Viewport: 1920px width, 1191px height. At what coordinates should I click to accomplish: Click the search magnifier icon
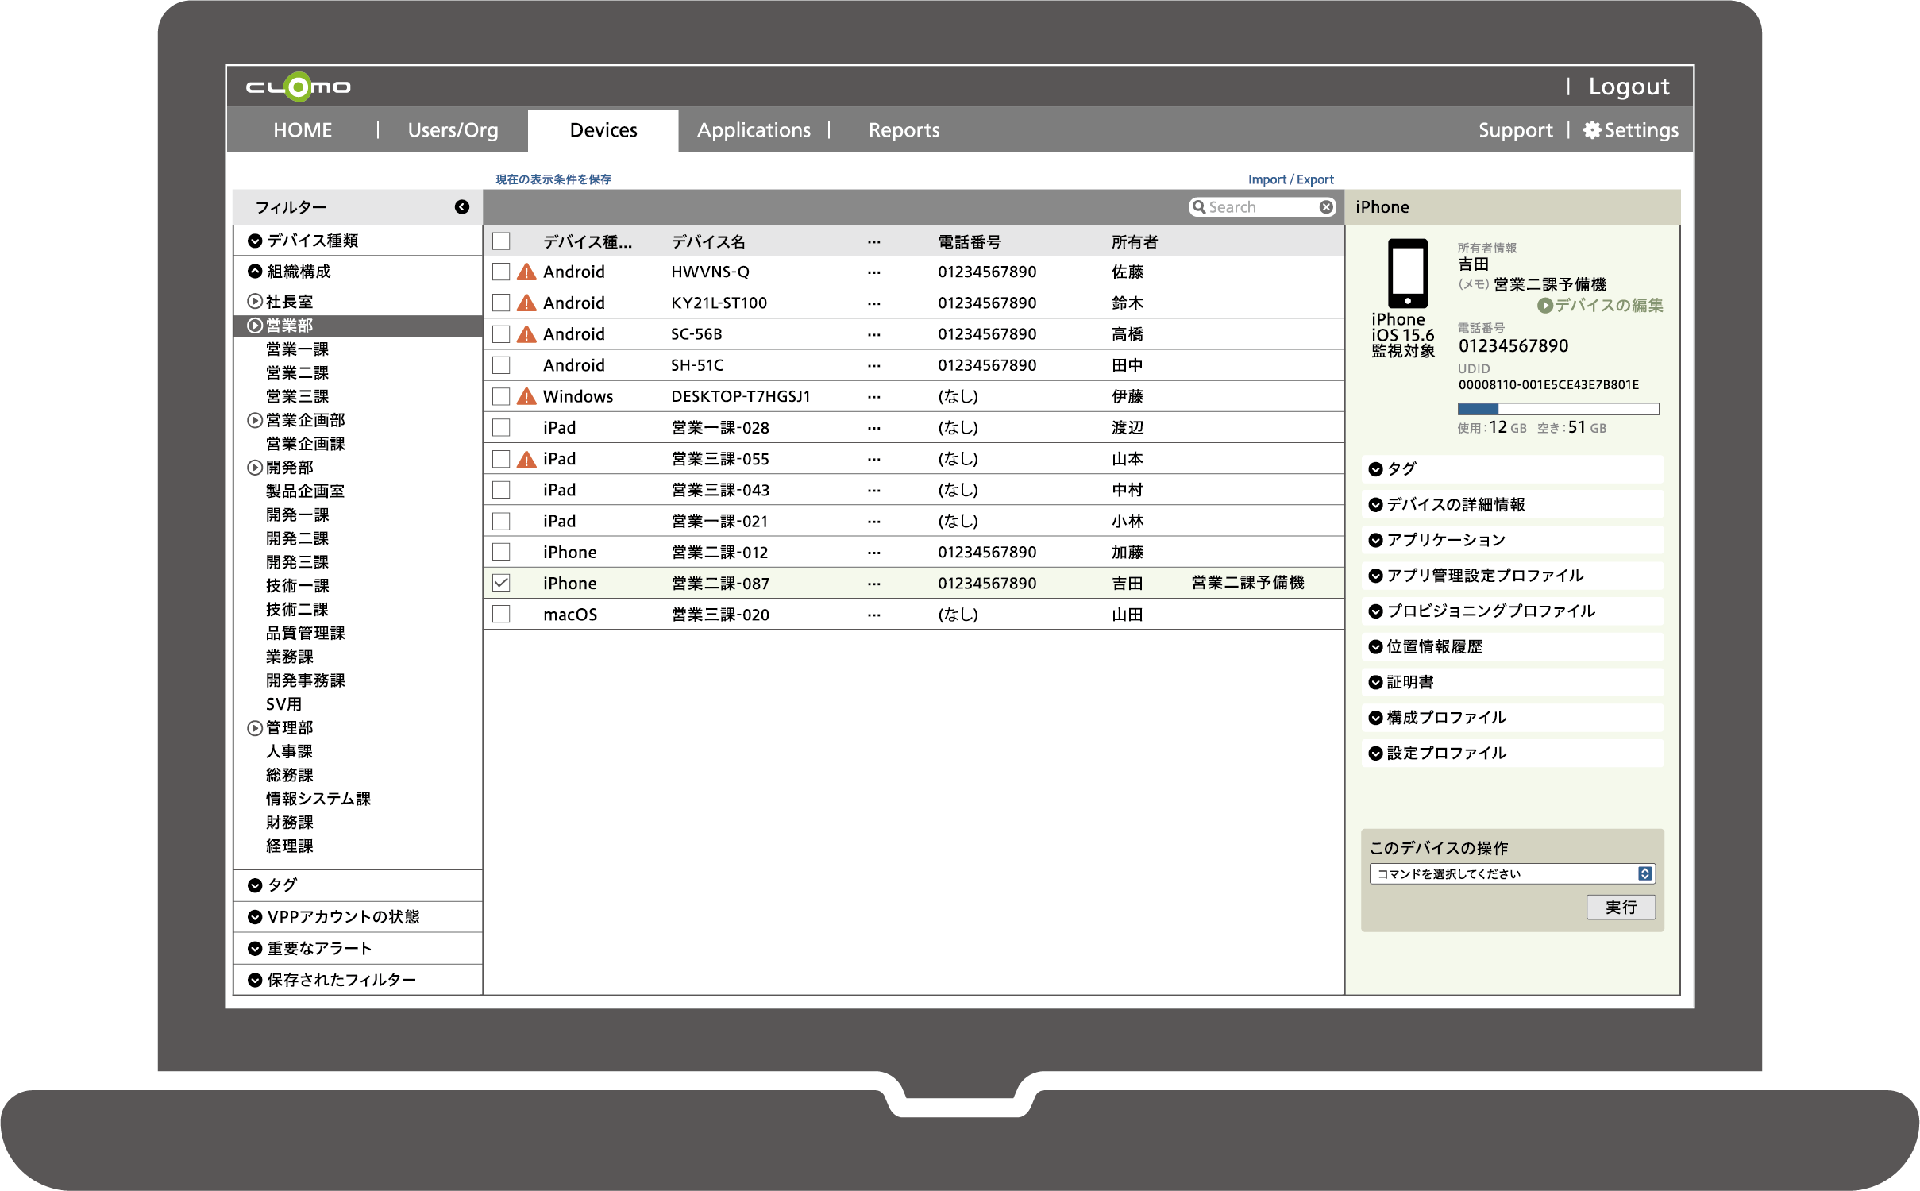pos(1201,206)
